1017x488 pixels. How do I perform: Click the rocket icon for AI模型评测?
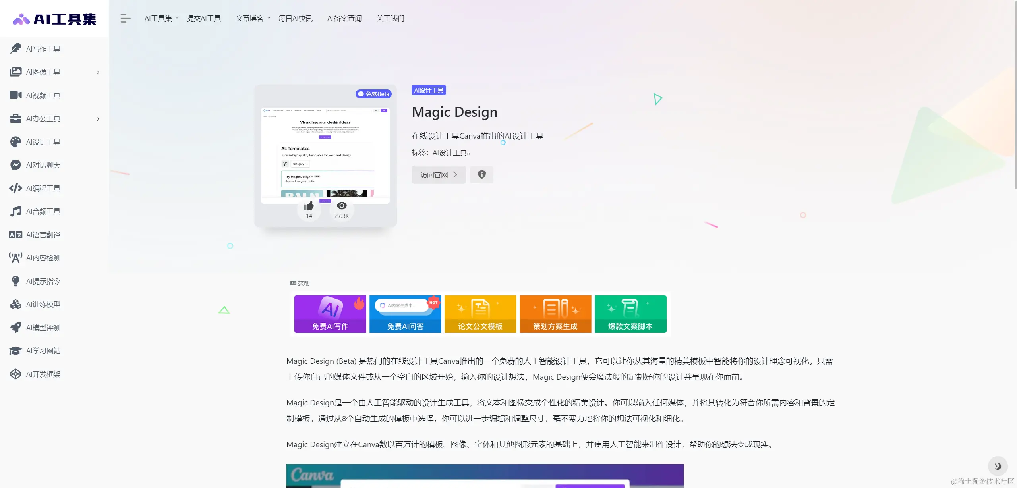tap(15, 328)
